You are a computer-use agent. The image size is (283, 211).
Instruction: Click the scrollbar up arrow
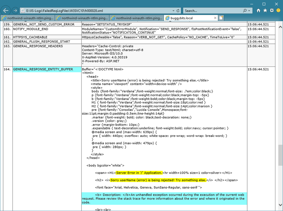pos(280,27)
